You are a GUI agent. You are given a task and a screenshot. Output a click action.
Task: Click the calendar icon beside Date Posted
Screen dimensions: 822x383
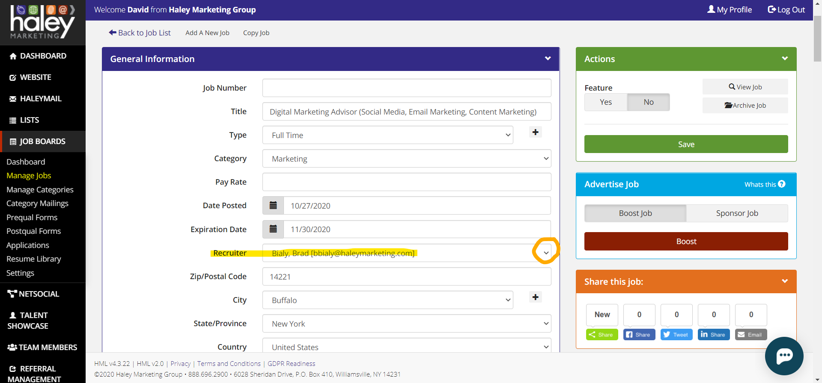pos(273,206)
